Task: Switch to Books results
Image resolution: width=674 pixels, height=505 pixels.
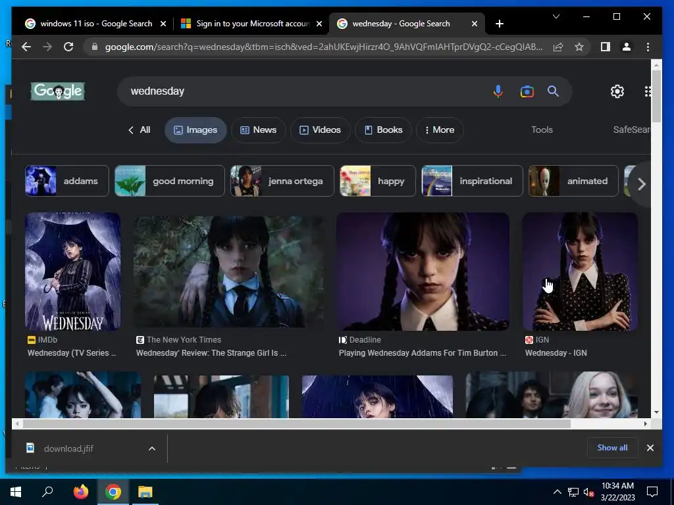Action: 383,130
